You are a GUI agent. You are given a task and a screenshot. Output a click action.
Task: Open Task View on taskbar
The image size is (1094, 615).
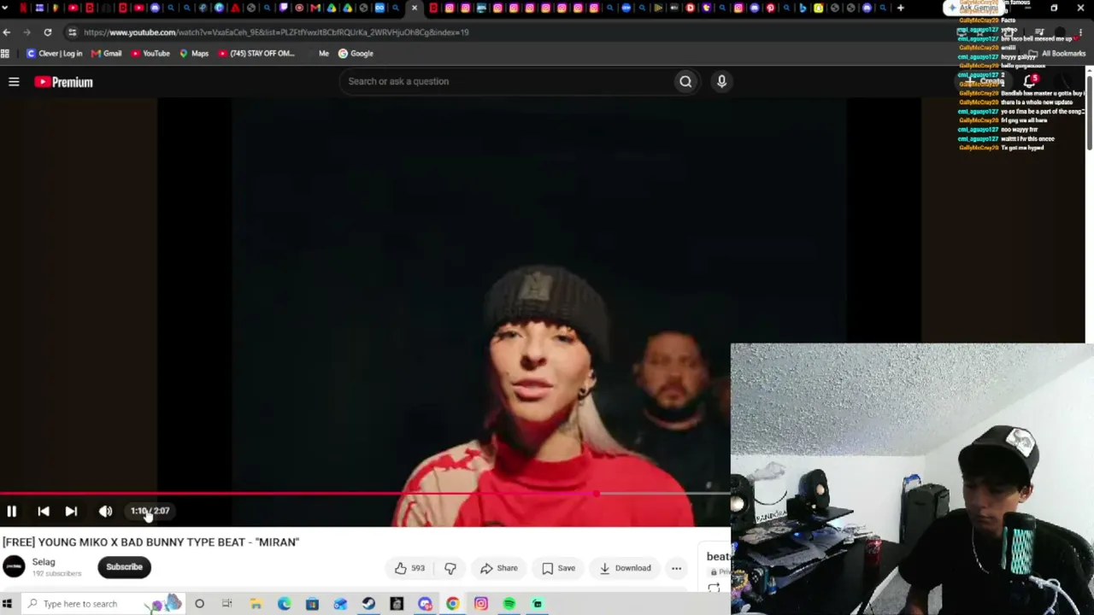pos(227,604)
